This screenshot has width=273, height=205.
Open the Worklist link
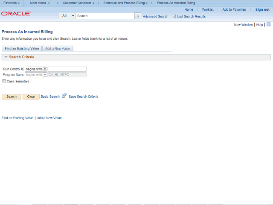(x=208, y=9)
